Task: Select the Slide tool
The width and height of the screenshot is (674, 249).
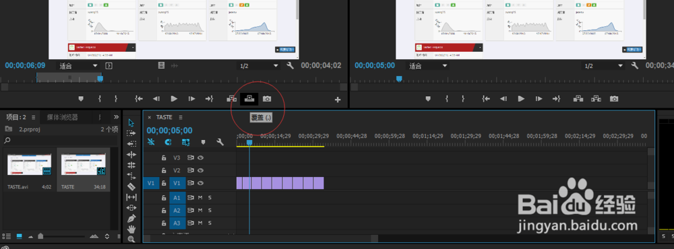Action: click(131, 207)
